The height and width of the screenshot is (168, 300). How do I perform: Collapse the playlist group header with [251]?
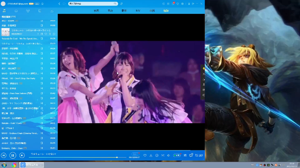9,17
